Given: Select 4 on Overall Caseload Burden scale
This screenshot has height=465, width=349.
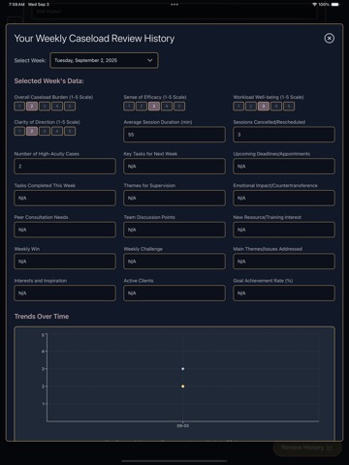Looking at the screenshot, I should [57, 107].
